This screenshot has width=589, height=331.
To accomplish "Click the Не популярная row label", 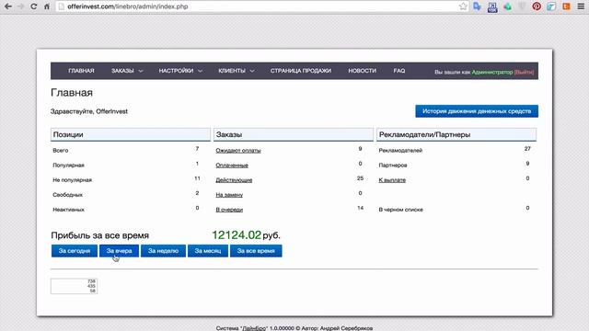I will 72,180.
